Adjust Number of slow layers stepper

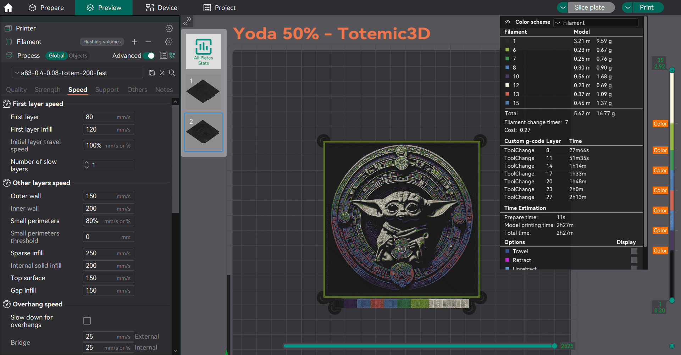(x=87, y=165)
